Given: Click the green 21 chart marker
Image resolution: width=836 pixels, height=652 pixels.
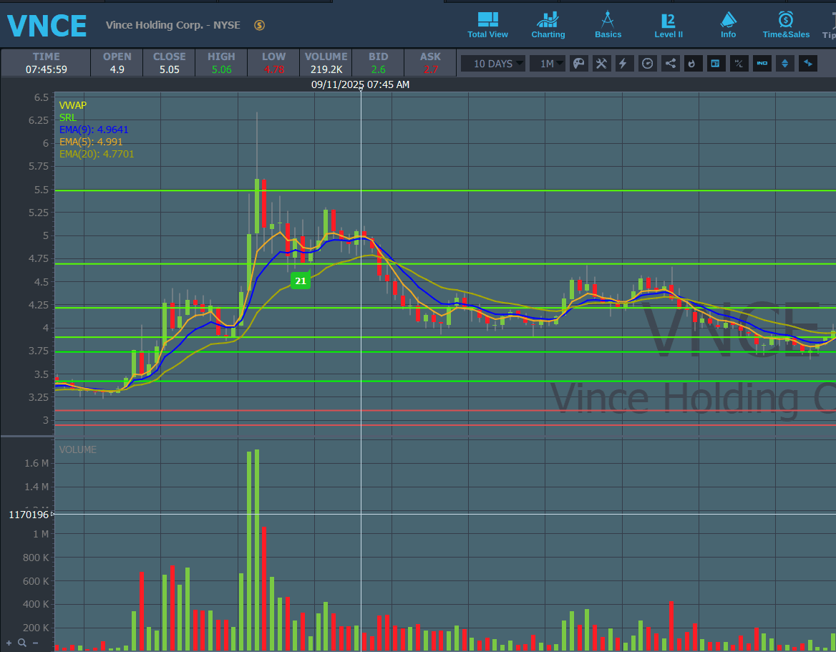Looking at the screenshot, I should click(x=301, y=281).
